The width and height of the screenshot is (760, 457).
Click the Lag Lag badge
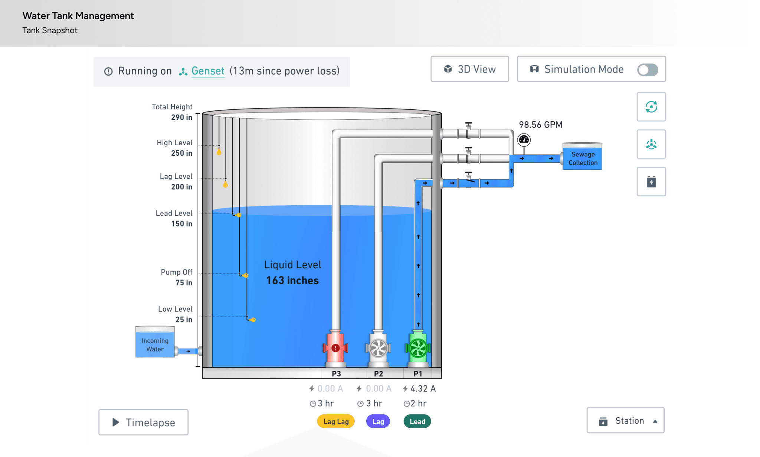pyautogui.click(x=335, y=421)
